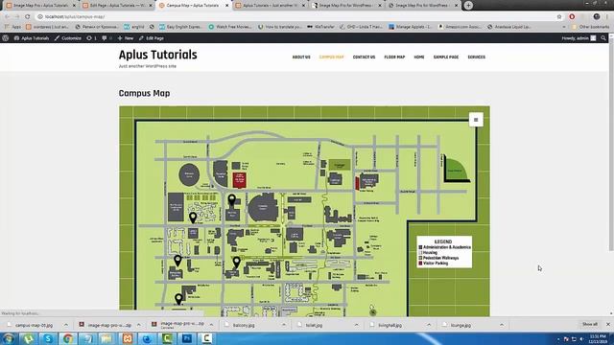Image resolution: width=614 pixels, height=345 pixels.
Task: Click the map pin nearest the domed arena
Action: tap(232, 200)
